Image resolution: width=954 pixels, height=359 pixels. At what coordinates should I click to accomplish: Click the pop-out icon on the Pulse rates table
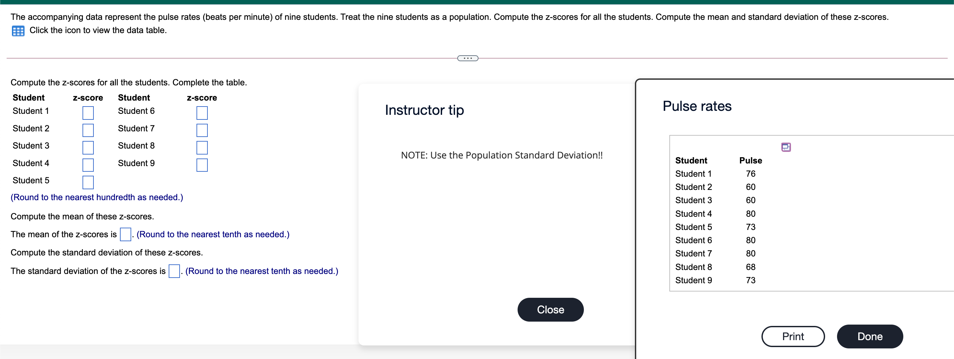[786, 147]
